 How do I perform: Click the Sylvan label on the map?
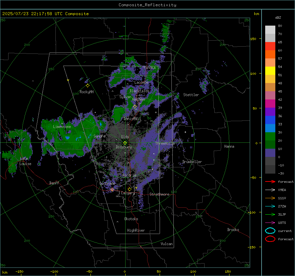[125, 97]
